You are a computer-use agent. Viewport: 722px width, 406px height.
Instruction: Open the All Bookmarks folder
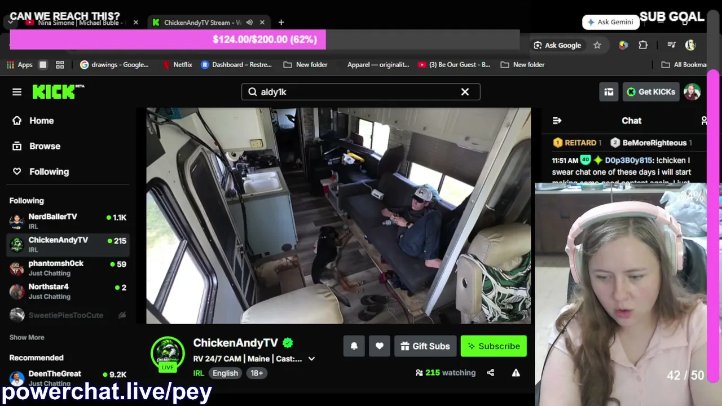684,65
